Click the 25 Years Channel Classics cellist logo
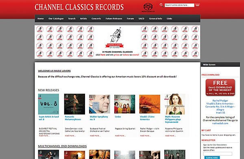The image size is (244, 159). tap(115, 38)
